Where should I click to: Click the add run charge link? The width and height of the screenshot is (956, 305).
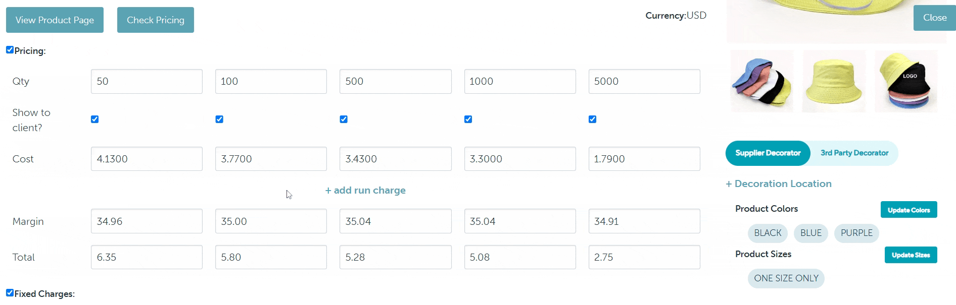tap(365, 191)
